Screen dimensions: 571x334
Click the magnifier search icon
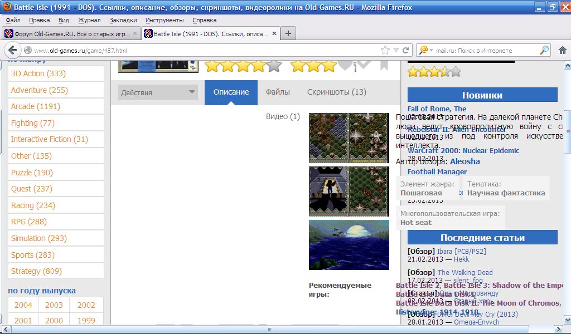(544, 50)
